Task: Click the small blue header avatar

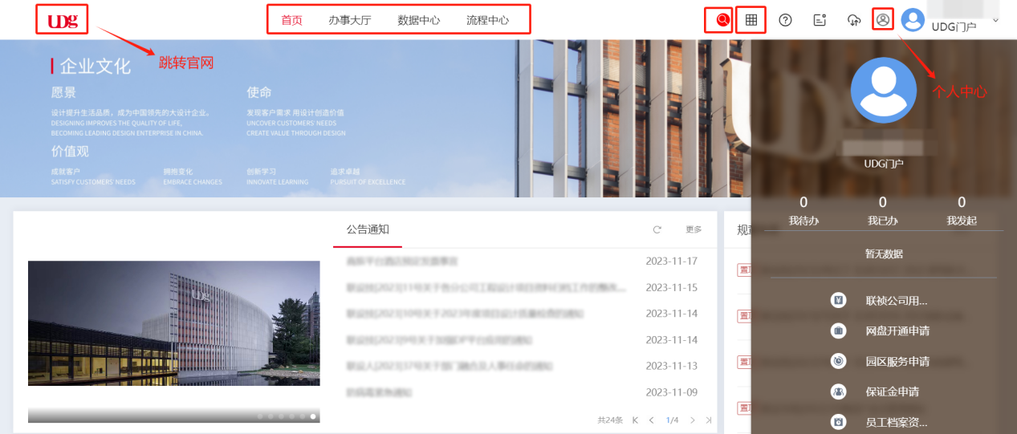Action: point(913,20)
